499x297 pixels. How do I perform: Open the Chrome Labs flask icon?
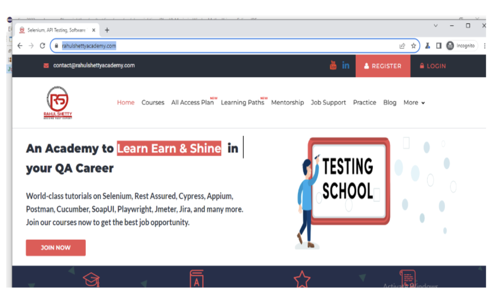point(427,46)
